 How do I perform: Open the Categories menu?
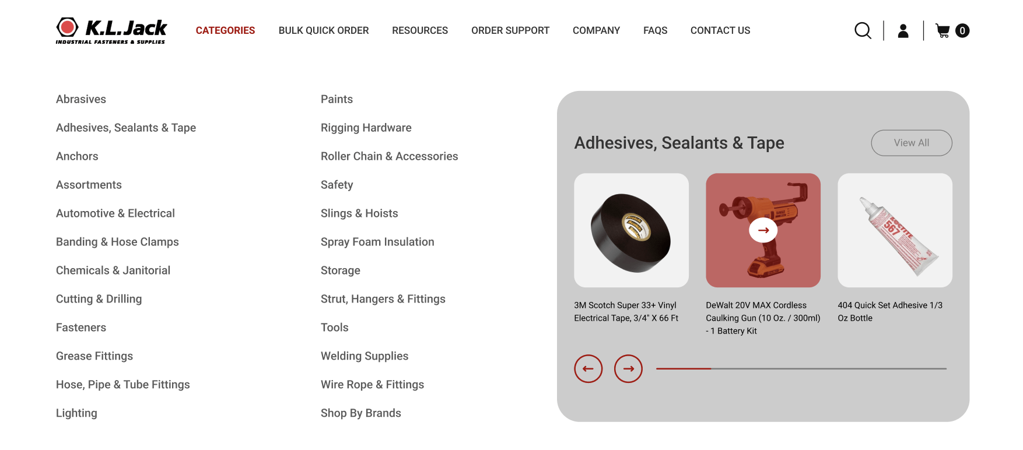[225, 30]
